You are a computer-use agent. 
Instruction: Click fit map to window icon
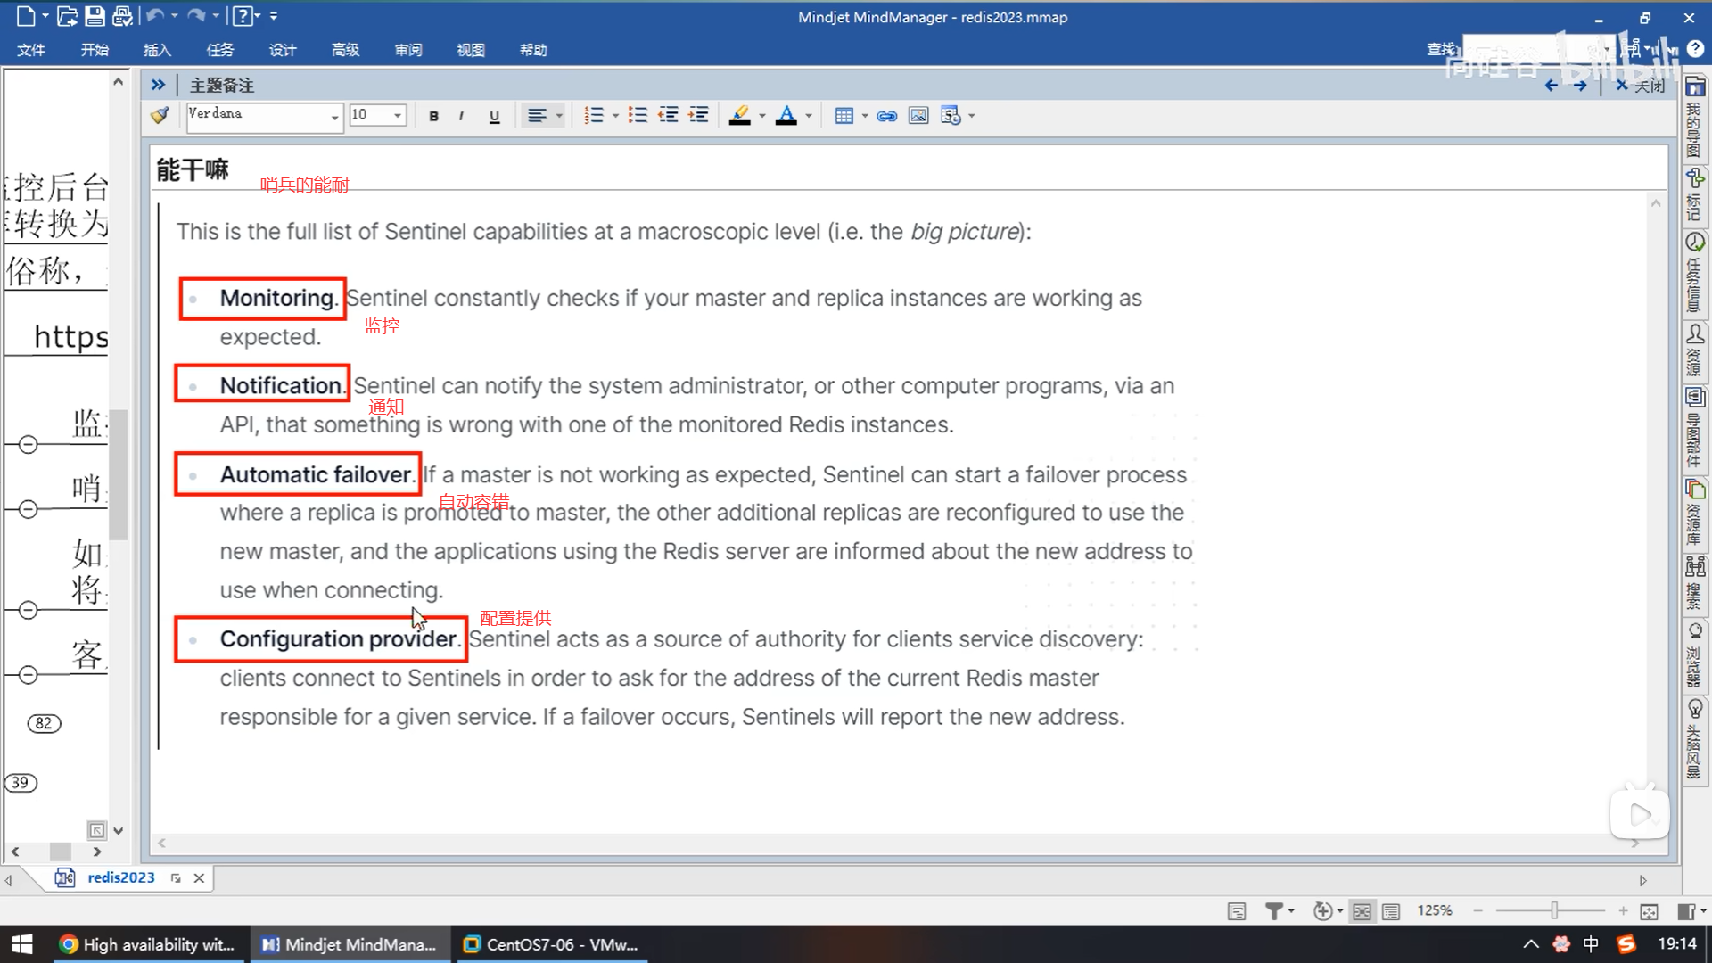pyautogui.click(x=1649, y=910)
